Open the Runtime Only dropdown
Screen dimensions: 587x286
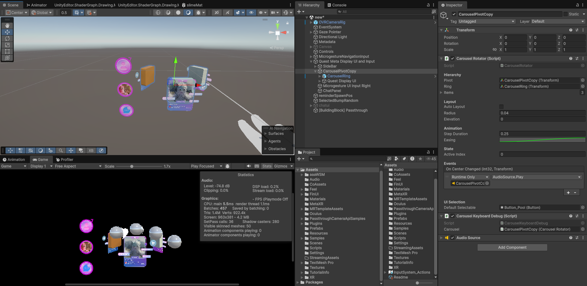tap(470, 177)
